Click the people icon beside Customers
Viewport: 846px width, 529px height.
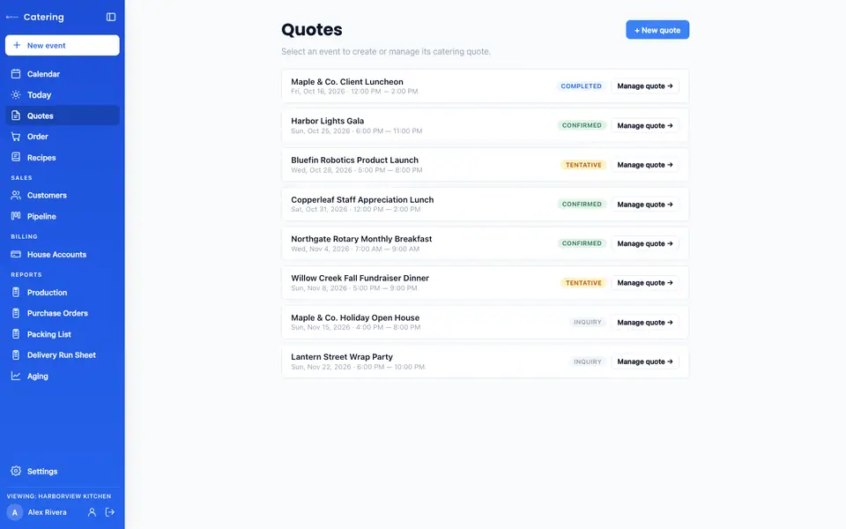click(16, 195)
